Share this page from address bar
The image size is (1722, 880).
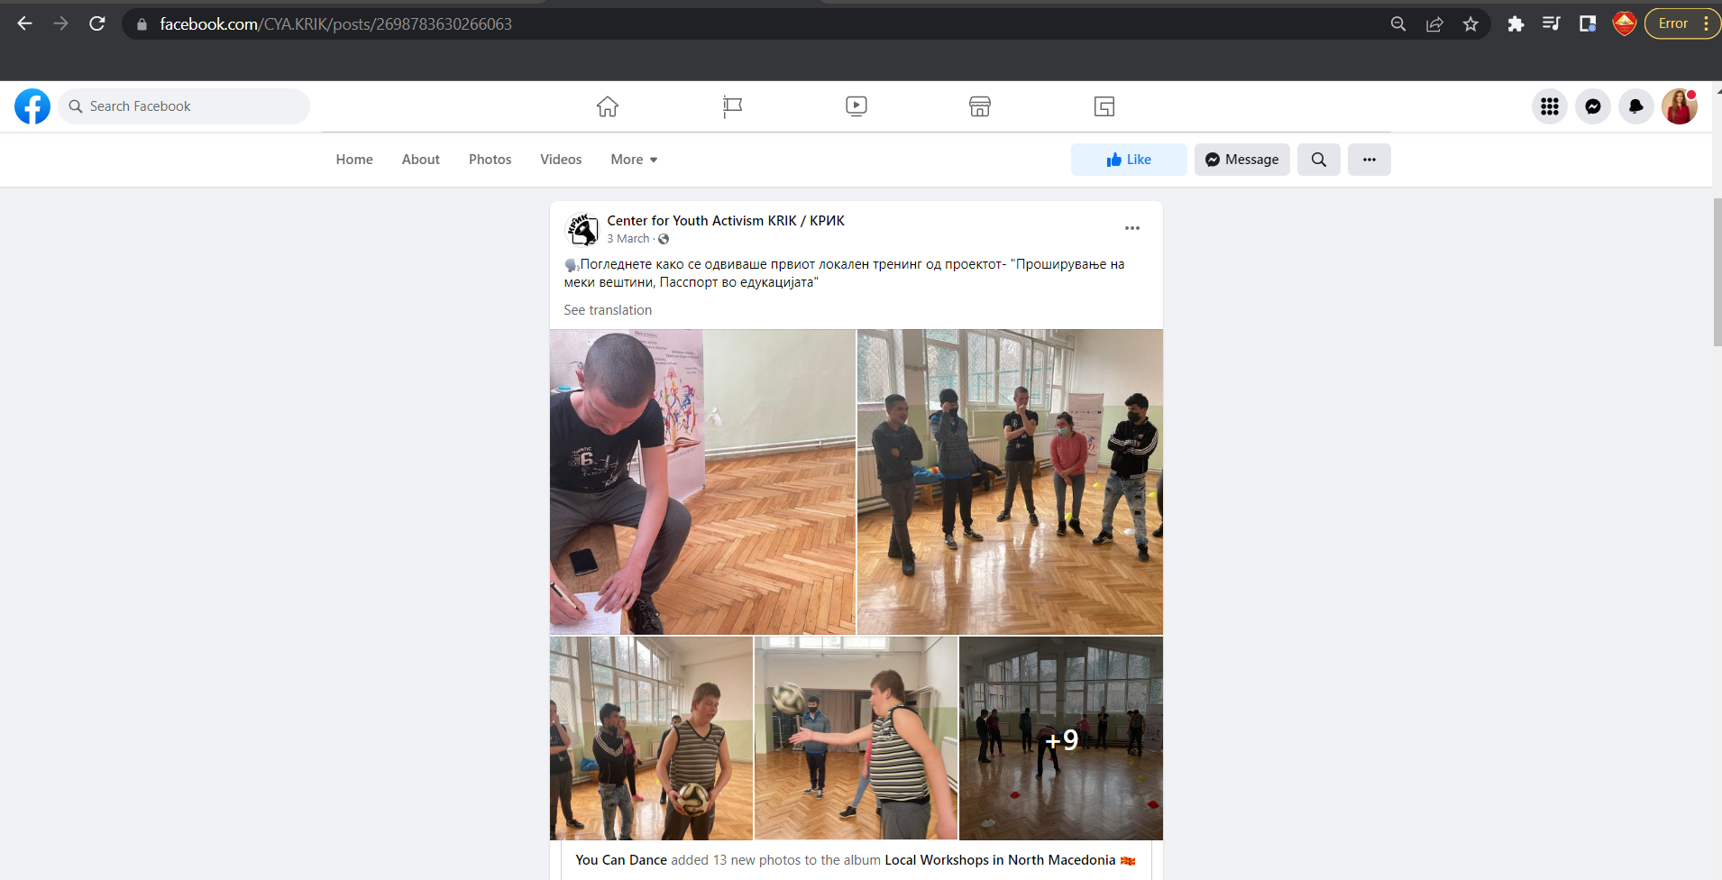pos(1434,24)
